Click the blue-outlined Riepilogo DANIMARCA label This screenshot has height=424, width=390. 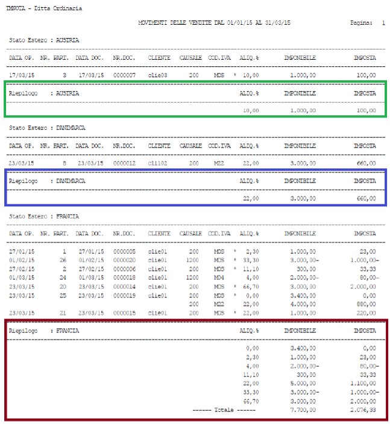(47, 181)
